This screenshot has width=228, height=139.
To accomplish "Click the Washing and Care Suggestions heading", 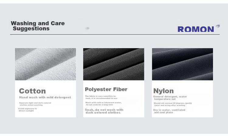I will pyautogui.click(x=38, y=26).
